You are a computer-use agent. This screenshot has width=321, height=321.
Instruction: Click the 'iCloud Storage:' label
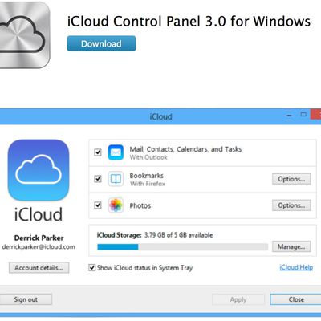click(119, 235)
